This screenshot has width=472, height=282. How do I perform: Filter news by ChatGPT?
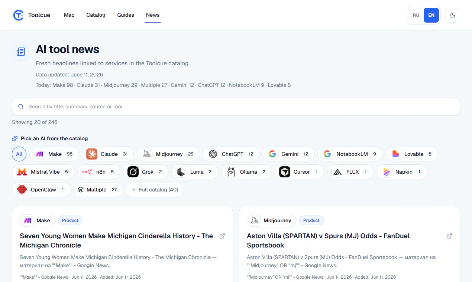(x=231, y=154)
